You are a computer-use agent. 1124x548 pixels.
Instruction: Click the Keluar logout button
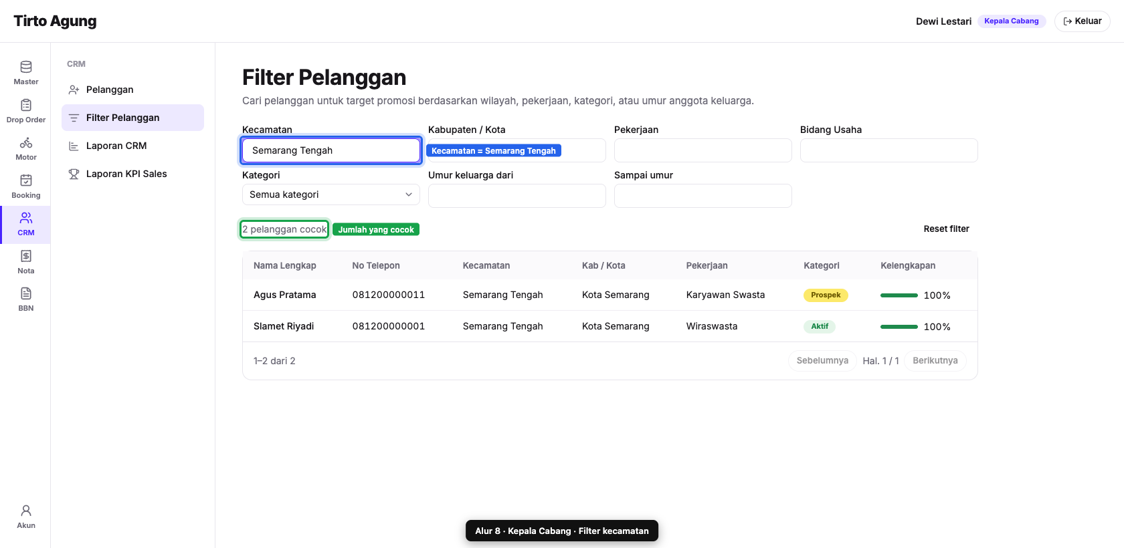point(1083,21)
